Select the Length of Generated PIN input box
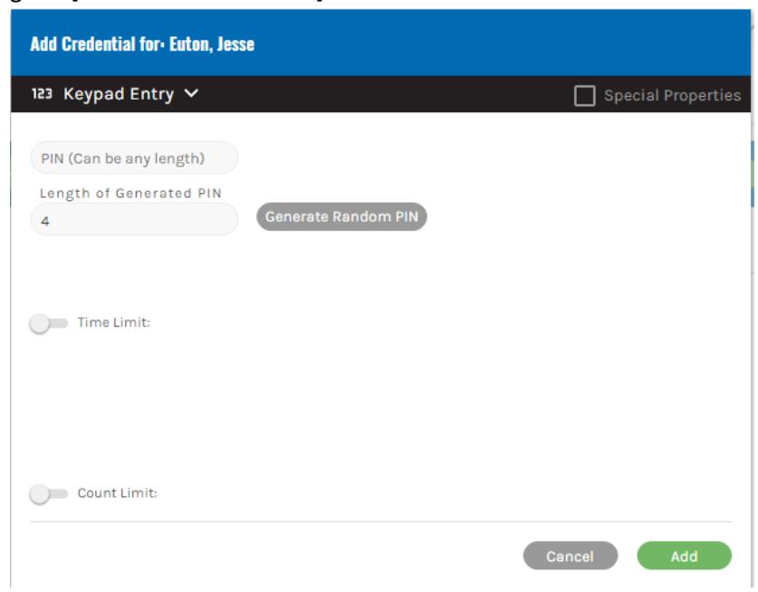Image resolution: width=758 pixels, height=592 pixels. tap(134, 220)
